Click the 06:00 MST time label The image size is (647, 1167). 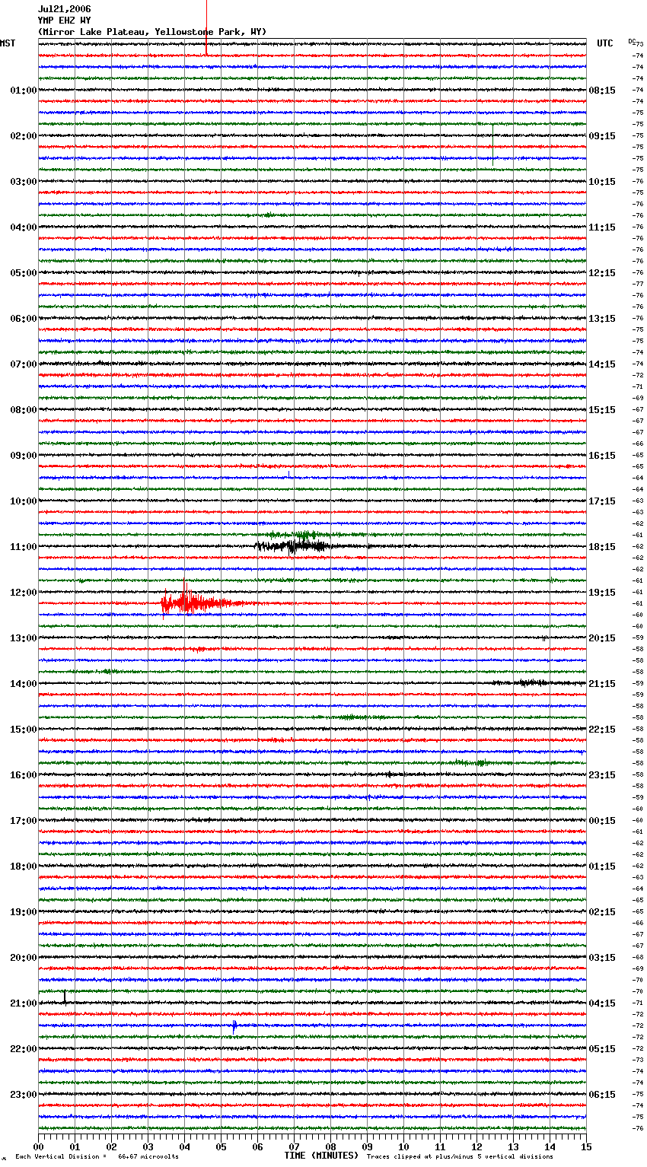click(x=24, y=319)
